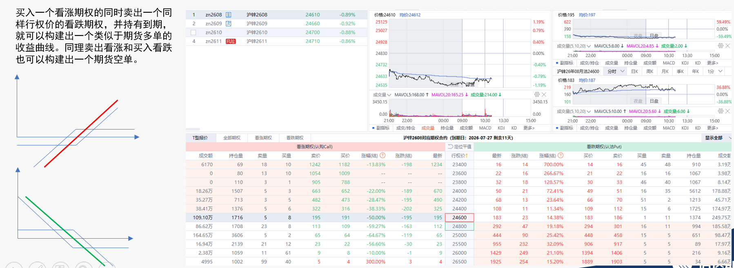Click the 次 badge beside zn2609

click(x=229, y=24)
